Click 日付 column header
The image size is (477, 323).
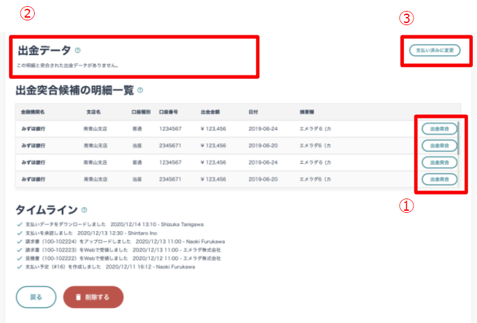pyautogui.click(x=253, y=112)
